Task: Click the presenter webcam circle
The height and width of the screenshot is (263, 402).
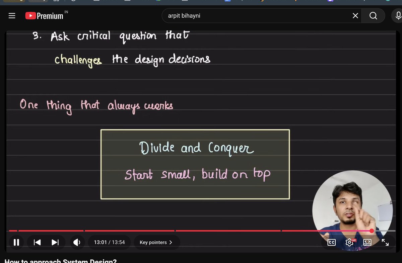Action: click(x=352, y=211)
